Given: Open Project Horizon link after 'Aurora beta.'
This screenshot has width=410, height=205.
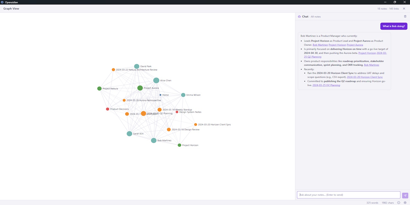Looking at the screenshot, I should [x=367, y=53].
